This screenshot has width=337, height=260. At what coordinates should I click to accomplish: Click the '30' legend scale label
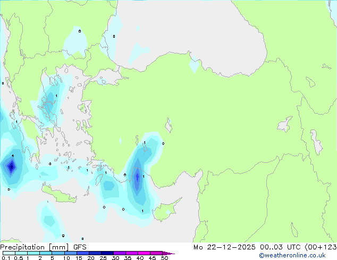115,258
